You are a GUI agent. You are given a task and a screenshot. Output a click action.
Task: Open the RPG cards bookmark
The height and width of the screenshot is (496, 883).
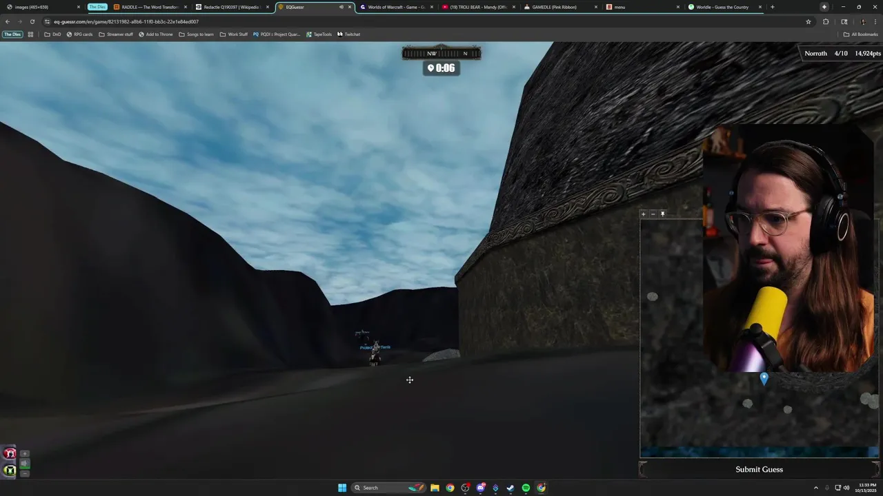(x=79, y=34)
